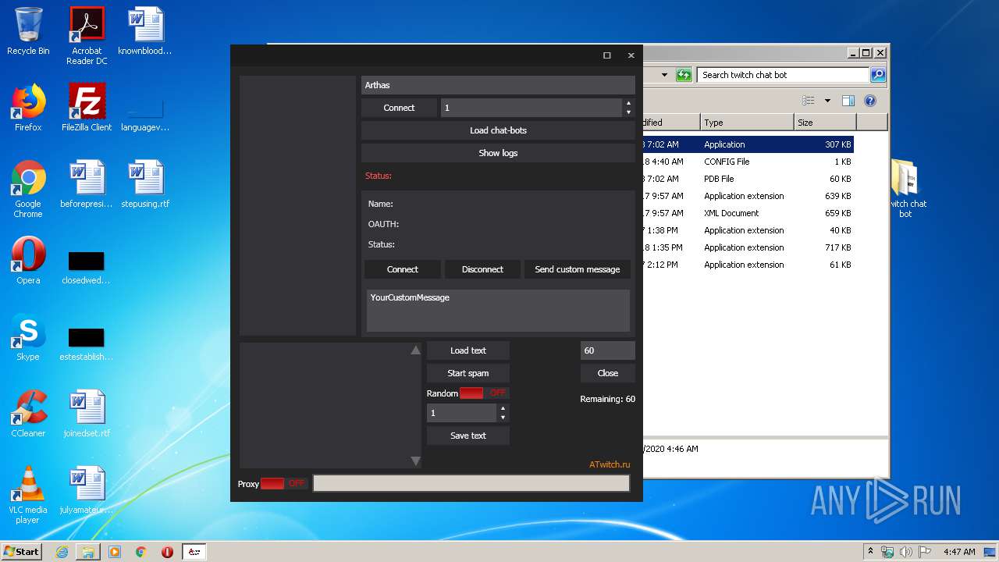
Task: Select joinedset.rtf desktop file
Action: (x=87, y=414)
